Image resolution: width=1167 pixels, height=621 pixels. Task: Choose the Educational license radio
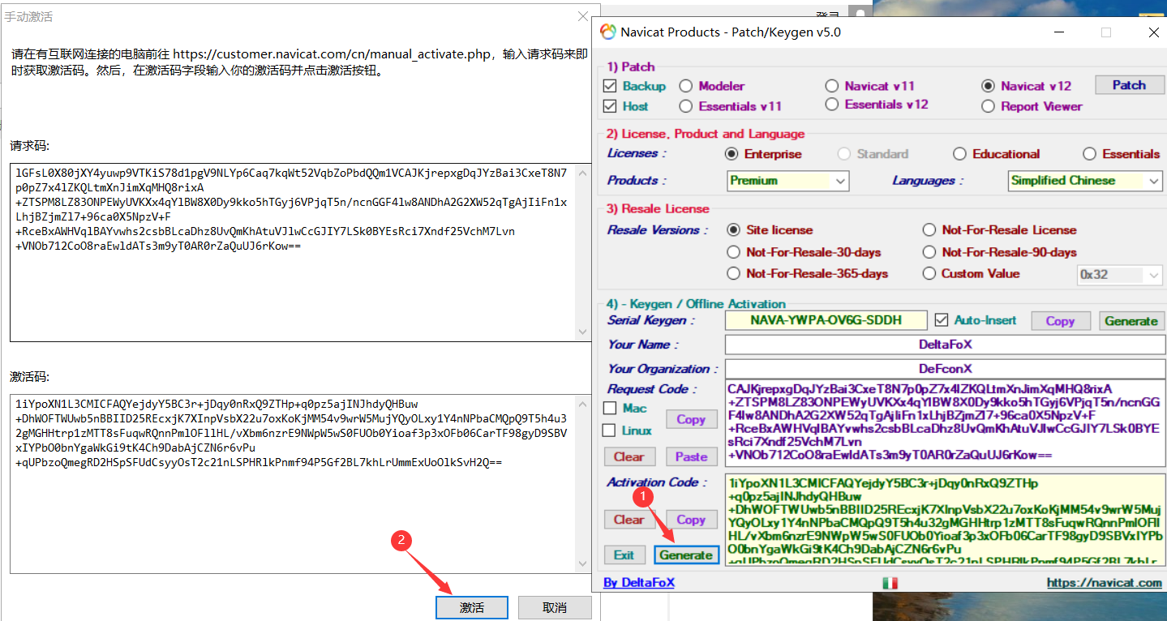tap(960, 154)
